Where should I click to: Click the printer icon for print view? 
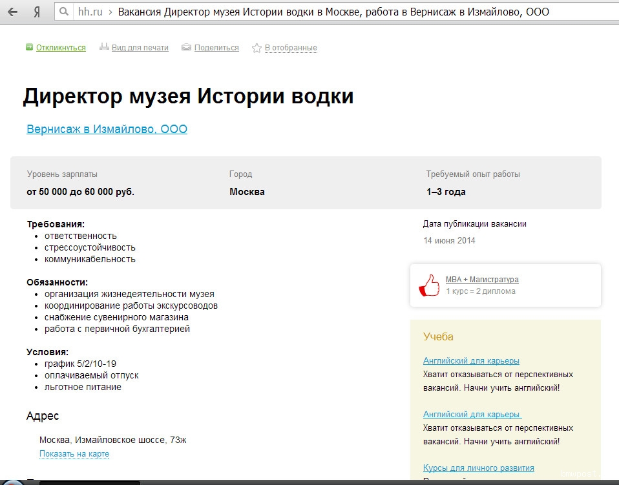[x=104, y=47]
